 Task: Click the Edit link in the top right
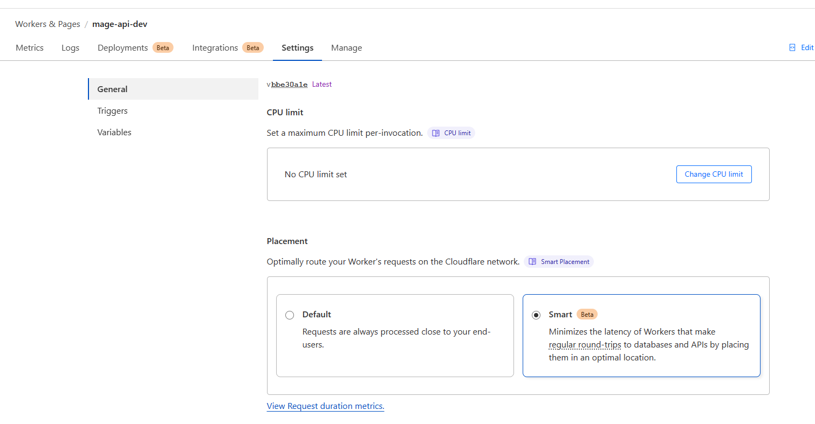(806, 47)
